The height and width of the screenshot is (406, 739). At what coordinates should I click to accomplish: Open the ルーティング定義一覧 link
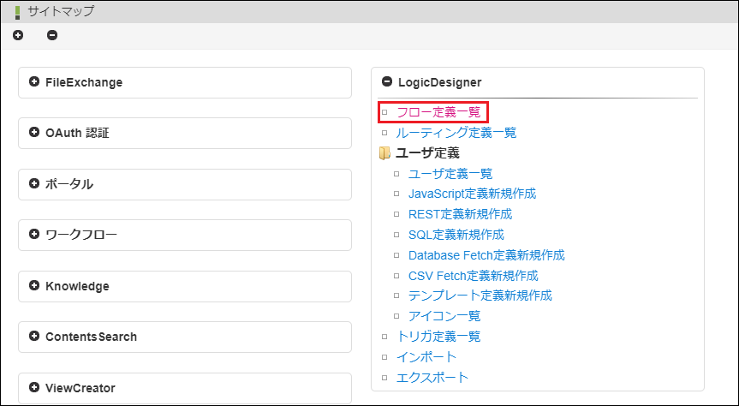coord(456,133)
